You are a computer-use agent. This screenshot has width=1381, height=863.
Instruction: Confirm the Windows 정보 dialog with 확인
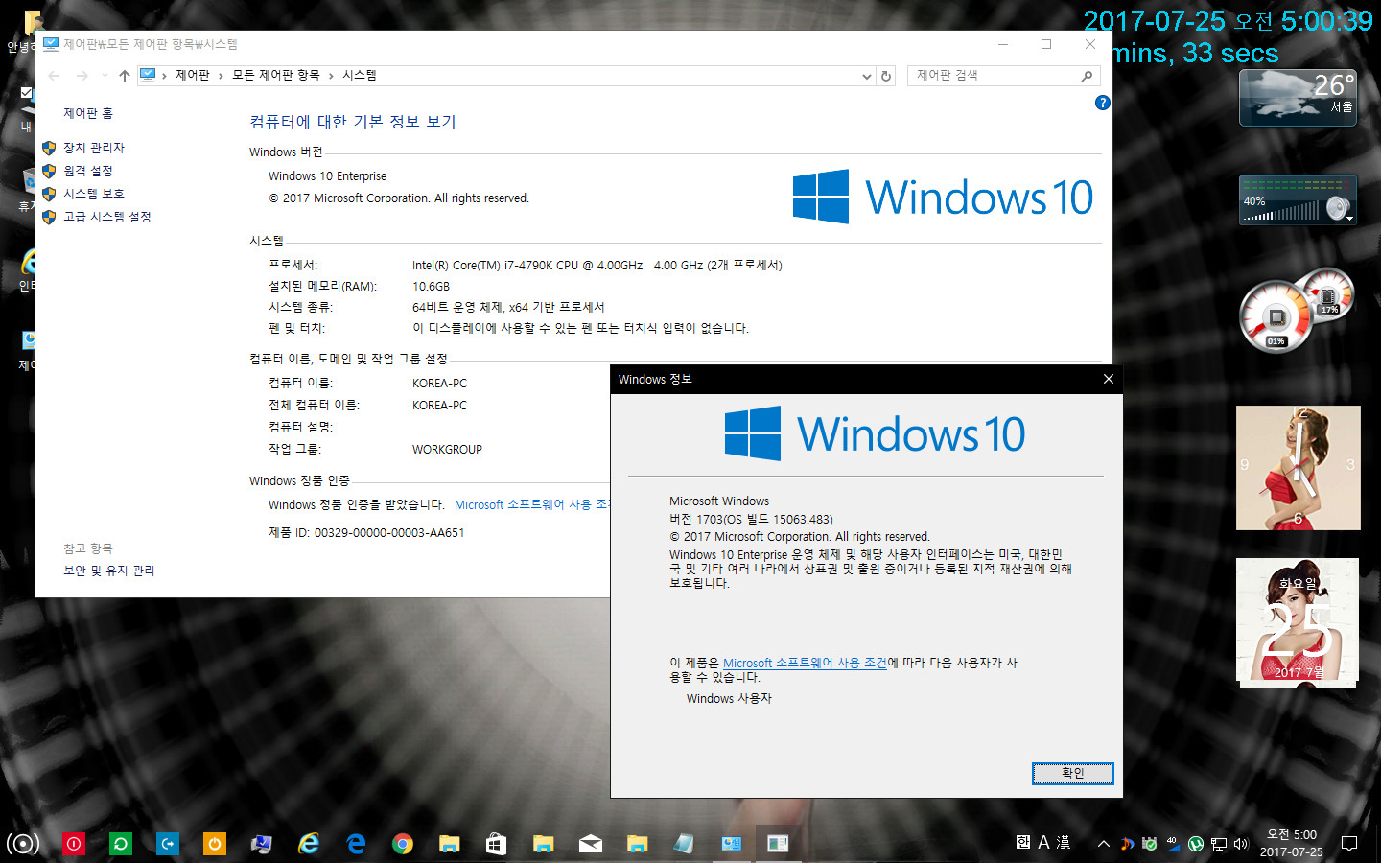(1072, 774)
